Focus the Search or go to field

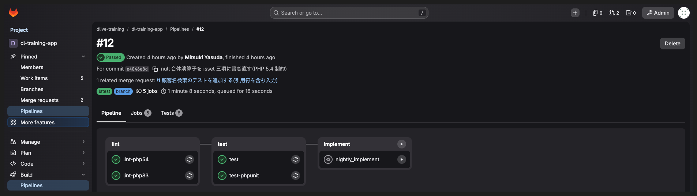pos(349,13)
